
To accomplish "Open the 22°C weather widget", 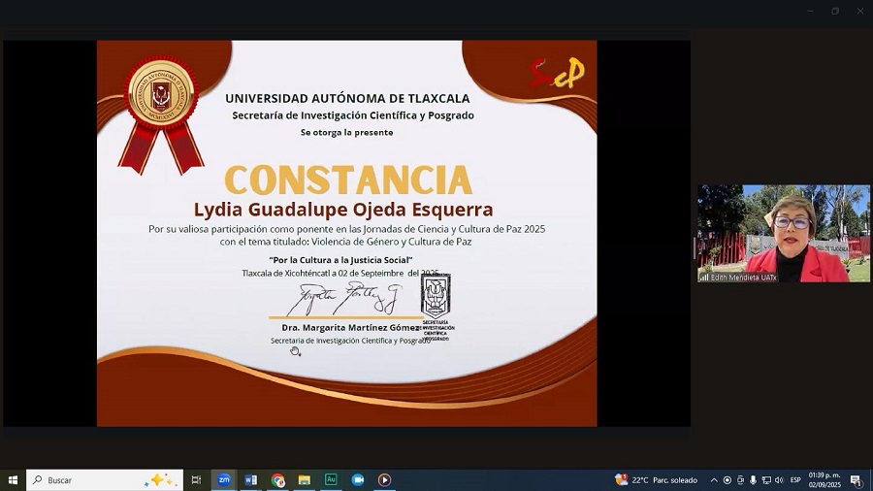I will (656, 480).
